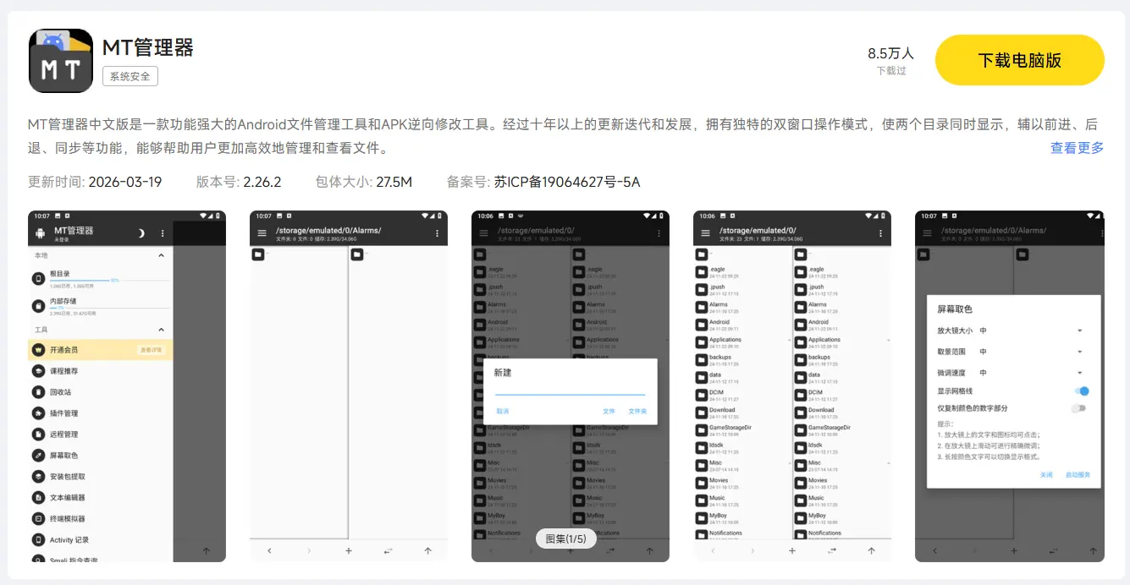The height and width of the screenshot is (585, 1130).
Task: Collapse the 工具 section chevron
Action: 162,330
